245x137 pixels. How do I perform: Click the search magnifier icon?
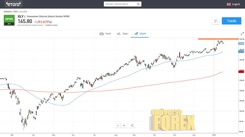(138, 4)
